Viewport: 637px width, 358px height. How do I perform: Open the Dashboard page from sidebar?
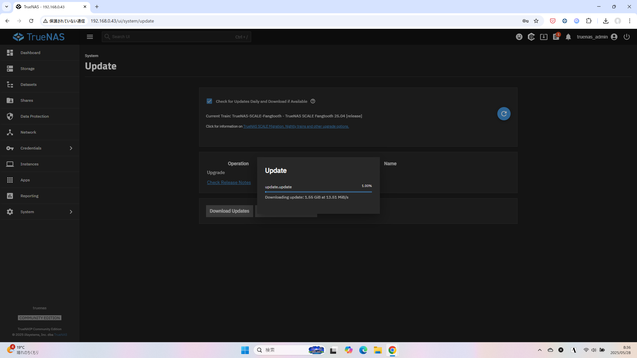[40, 53]
